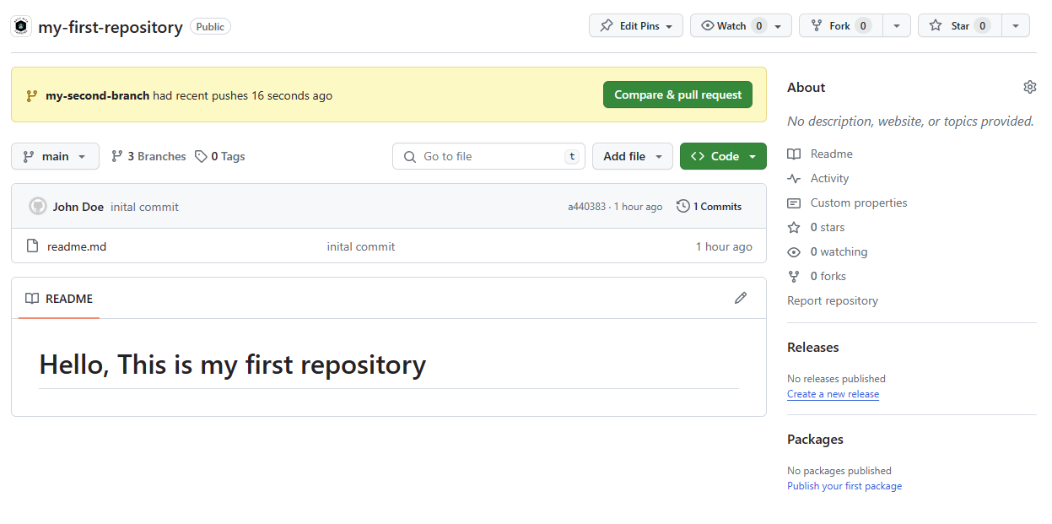Click the readme.md file icon
Viewport: 1052px width, 524px height.
(x=33, y=246)
